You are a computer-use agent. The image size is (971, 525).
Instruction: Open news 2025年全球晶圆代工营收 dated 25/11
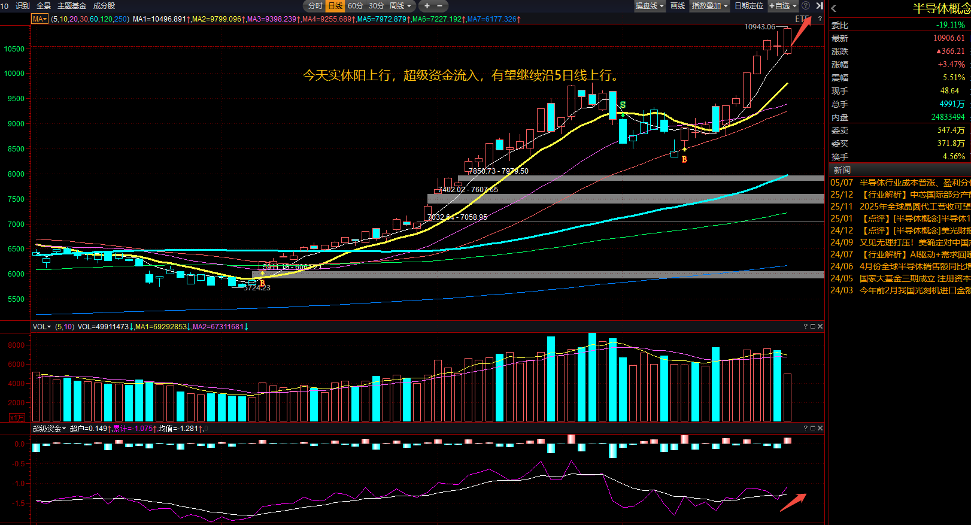point(900,207)
